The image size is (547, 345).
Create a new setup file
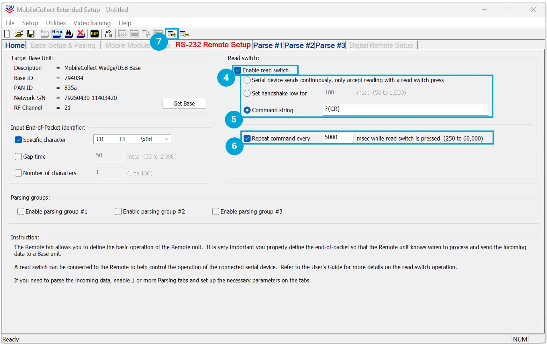click(x=7, y=34)
